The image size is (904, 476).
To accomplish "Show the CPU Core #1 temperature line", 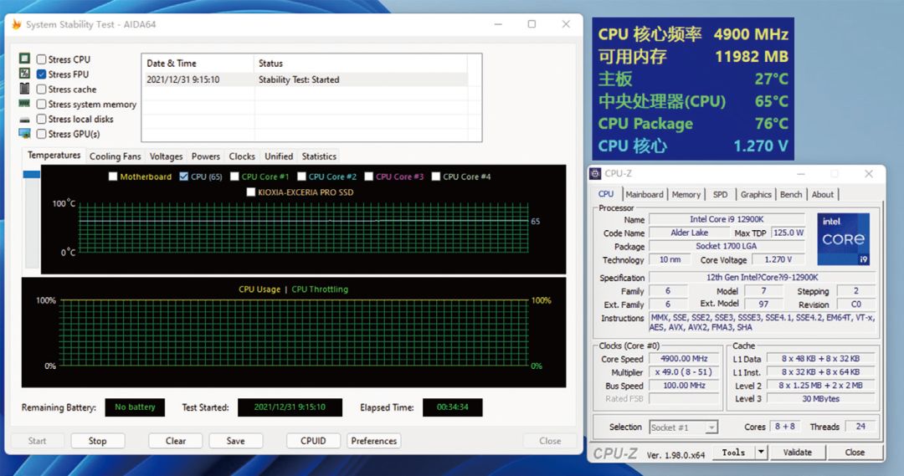I will pos(234,177).
